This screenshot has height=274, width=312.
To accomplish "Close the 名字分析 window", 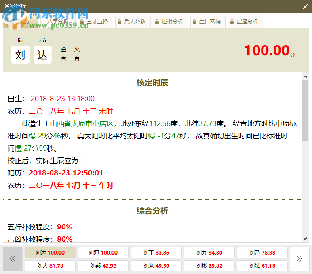I will coord(305,7).
